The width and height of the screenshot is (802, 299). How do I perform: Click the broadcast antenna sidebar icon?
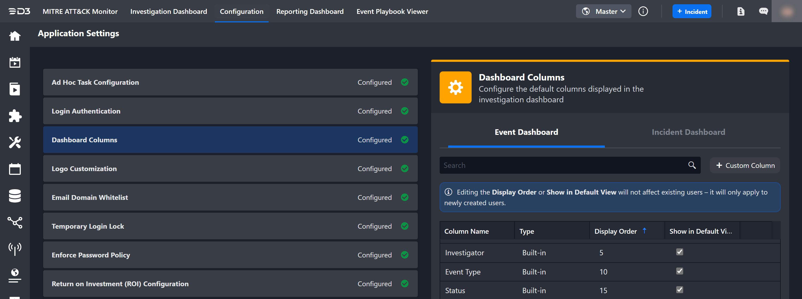[15, 249]
